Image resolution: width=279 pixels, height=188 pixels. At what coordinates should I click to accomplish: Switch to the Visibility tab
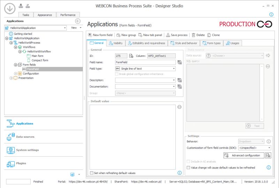(x=116, y=43)
